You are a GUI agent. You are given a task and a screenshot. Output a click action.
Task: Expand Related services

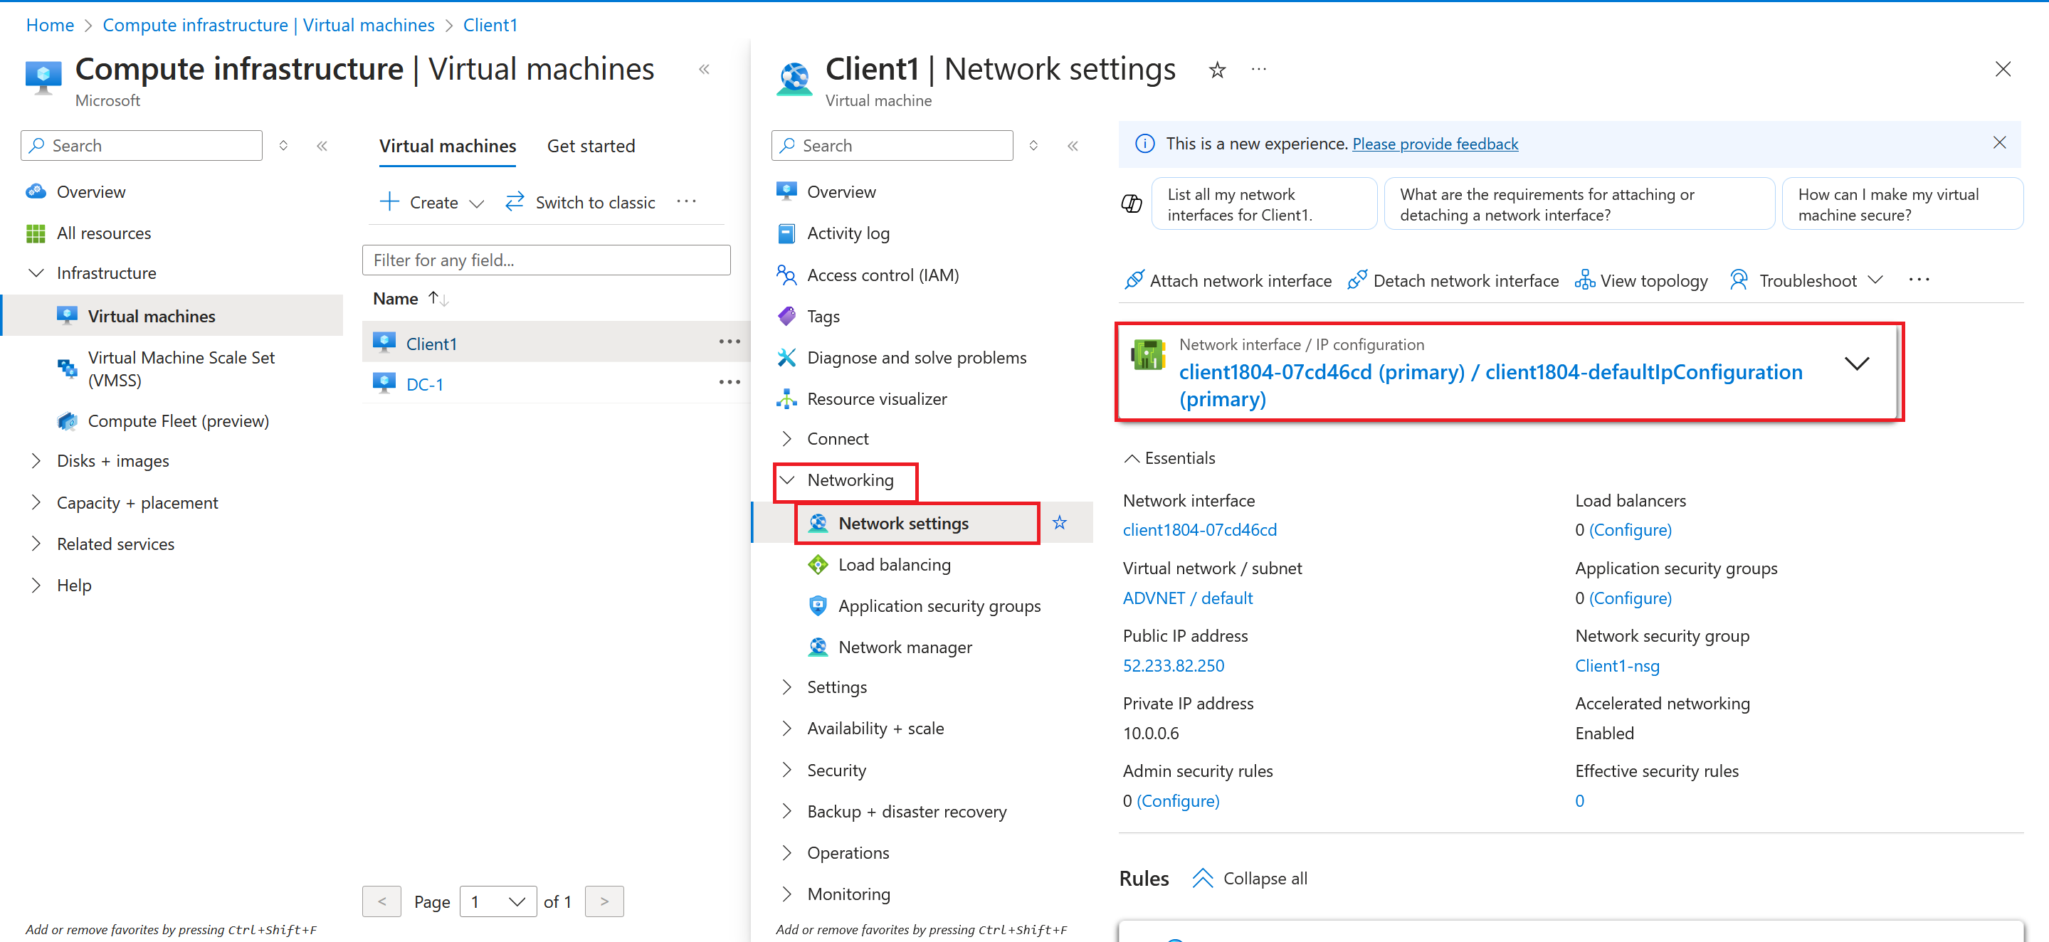pos(36,543)
